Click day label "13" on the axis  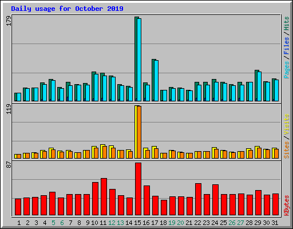tap(120, 223)
